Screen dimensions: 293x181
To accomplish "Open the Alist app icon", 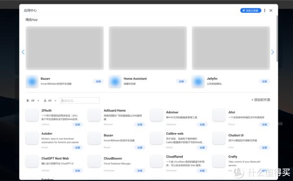I will (219, 115).
